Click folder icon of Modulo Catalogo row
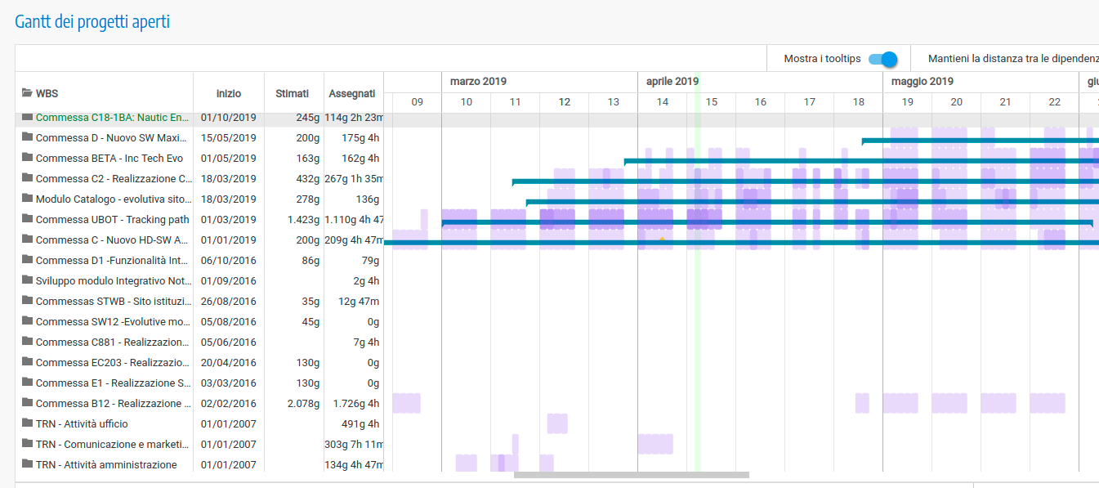This screenshot has width=1099, height=488. click(x=27, y=199)
